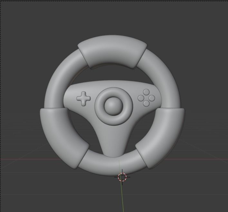This screenshot has width=228, height=212.
Task: Click the left button of the four-button cluster
Action: pos(141,98)
